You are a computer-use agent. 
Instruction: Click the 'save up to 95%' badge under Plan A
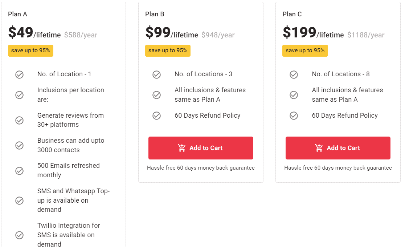[x=30, y=50]
